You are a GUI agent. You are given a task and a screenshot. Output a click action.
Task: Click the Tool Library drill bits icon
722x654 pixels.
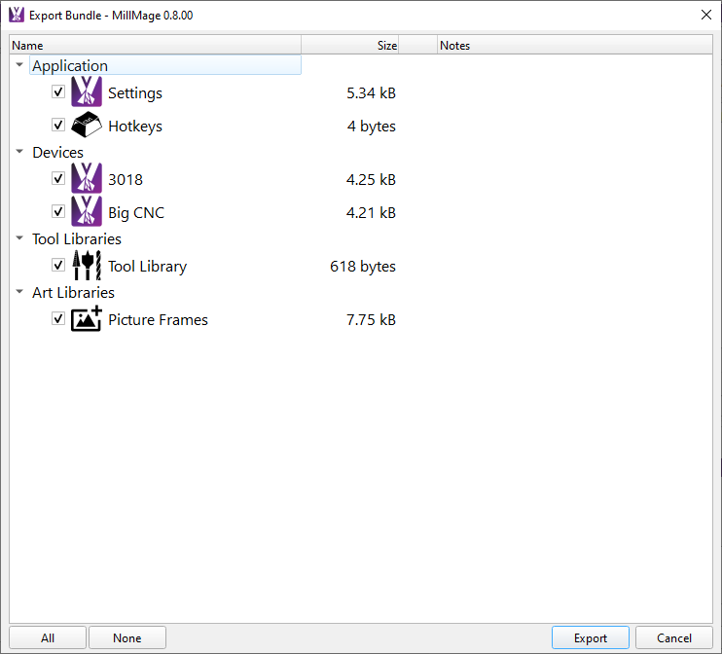coord(86,266)
